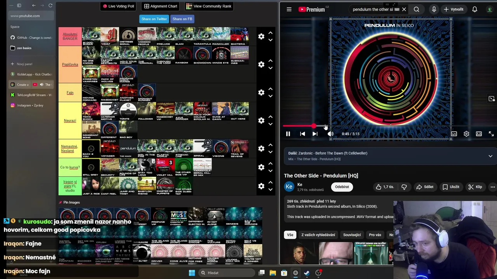Open Live Voting Poll

click(x=118, y=6)
